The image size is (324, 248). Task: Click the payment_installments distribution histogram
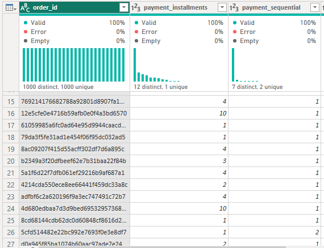(157, 65)
